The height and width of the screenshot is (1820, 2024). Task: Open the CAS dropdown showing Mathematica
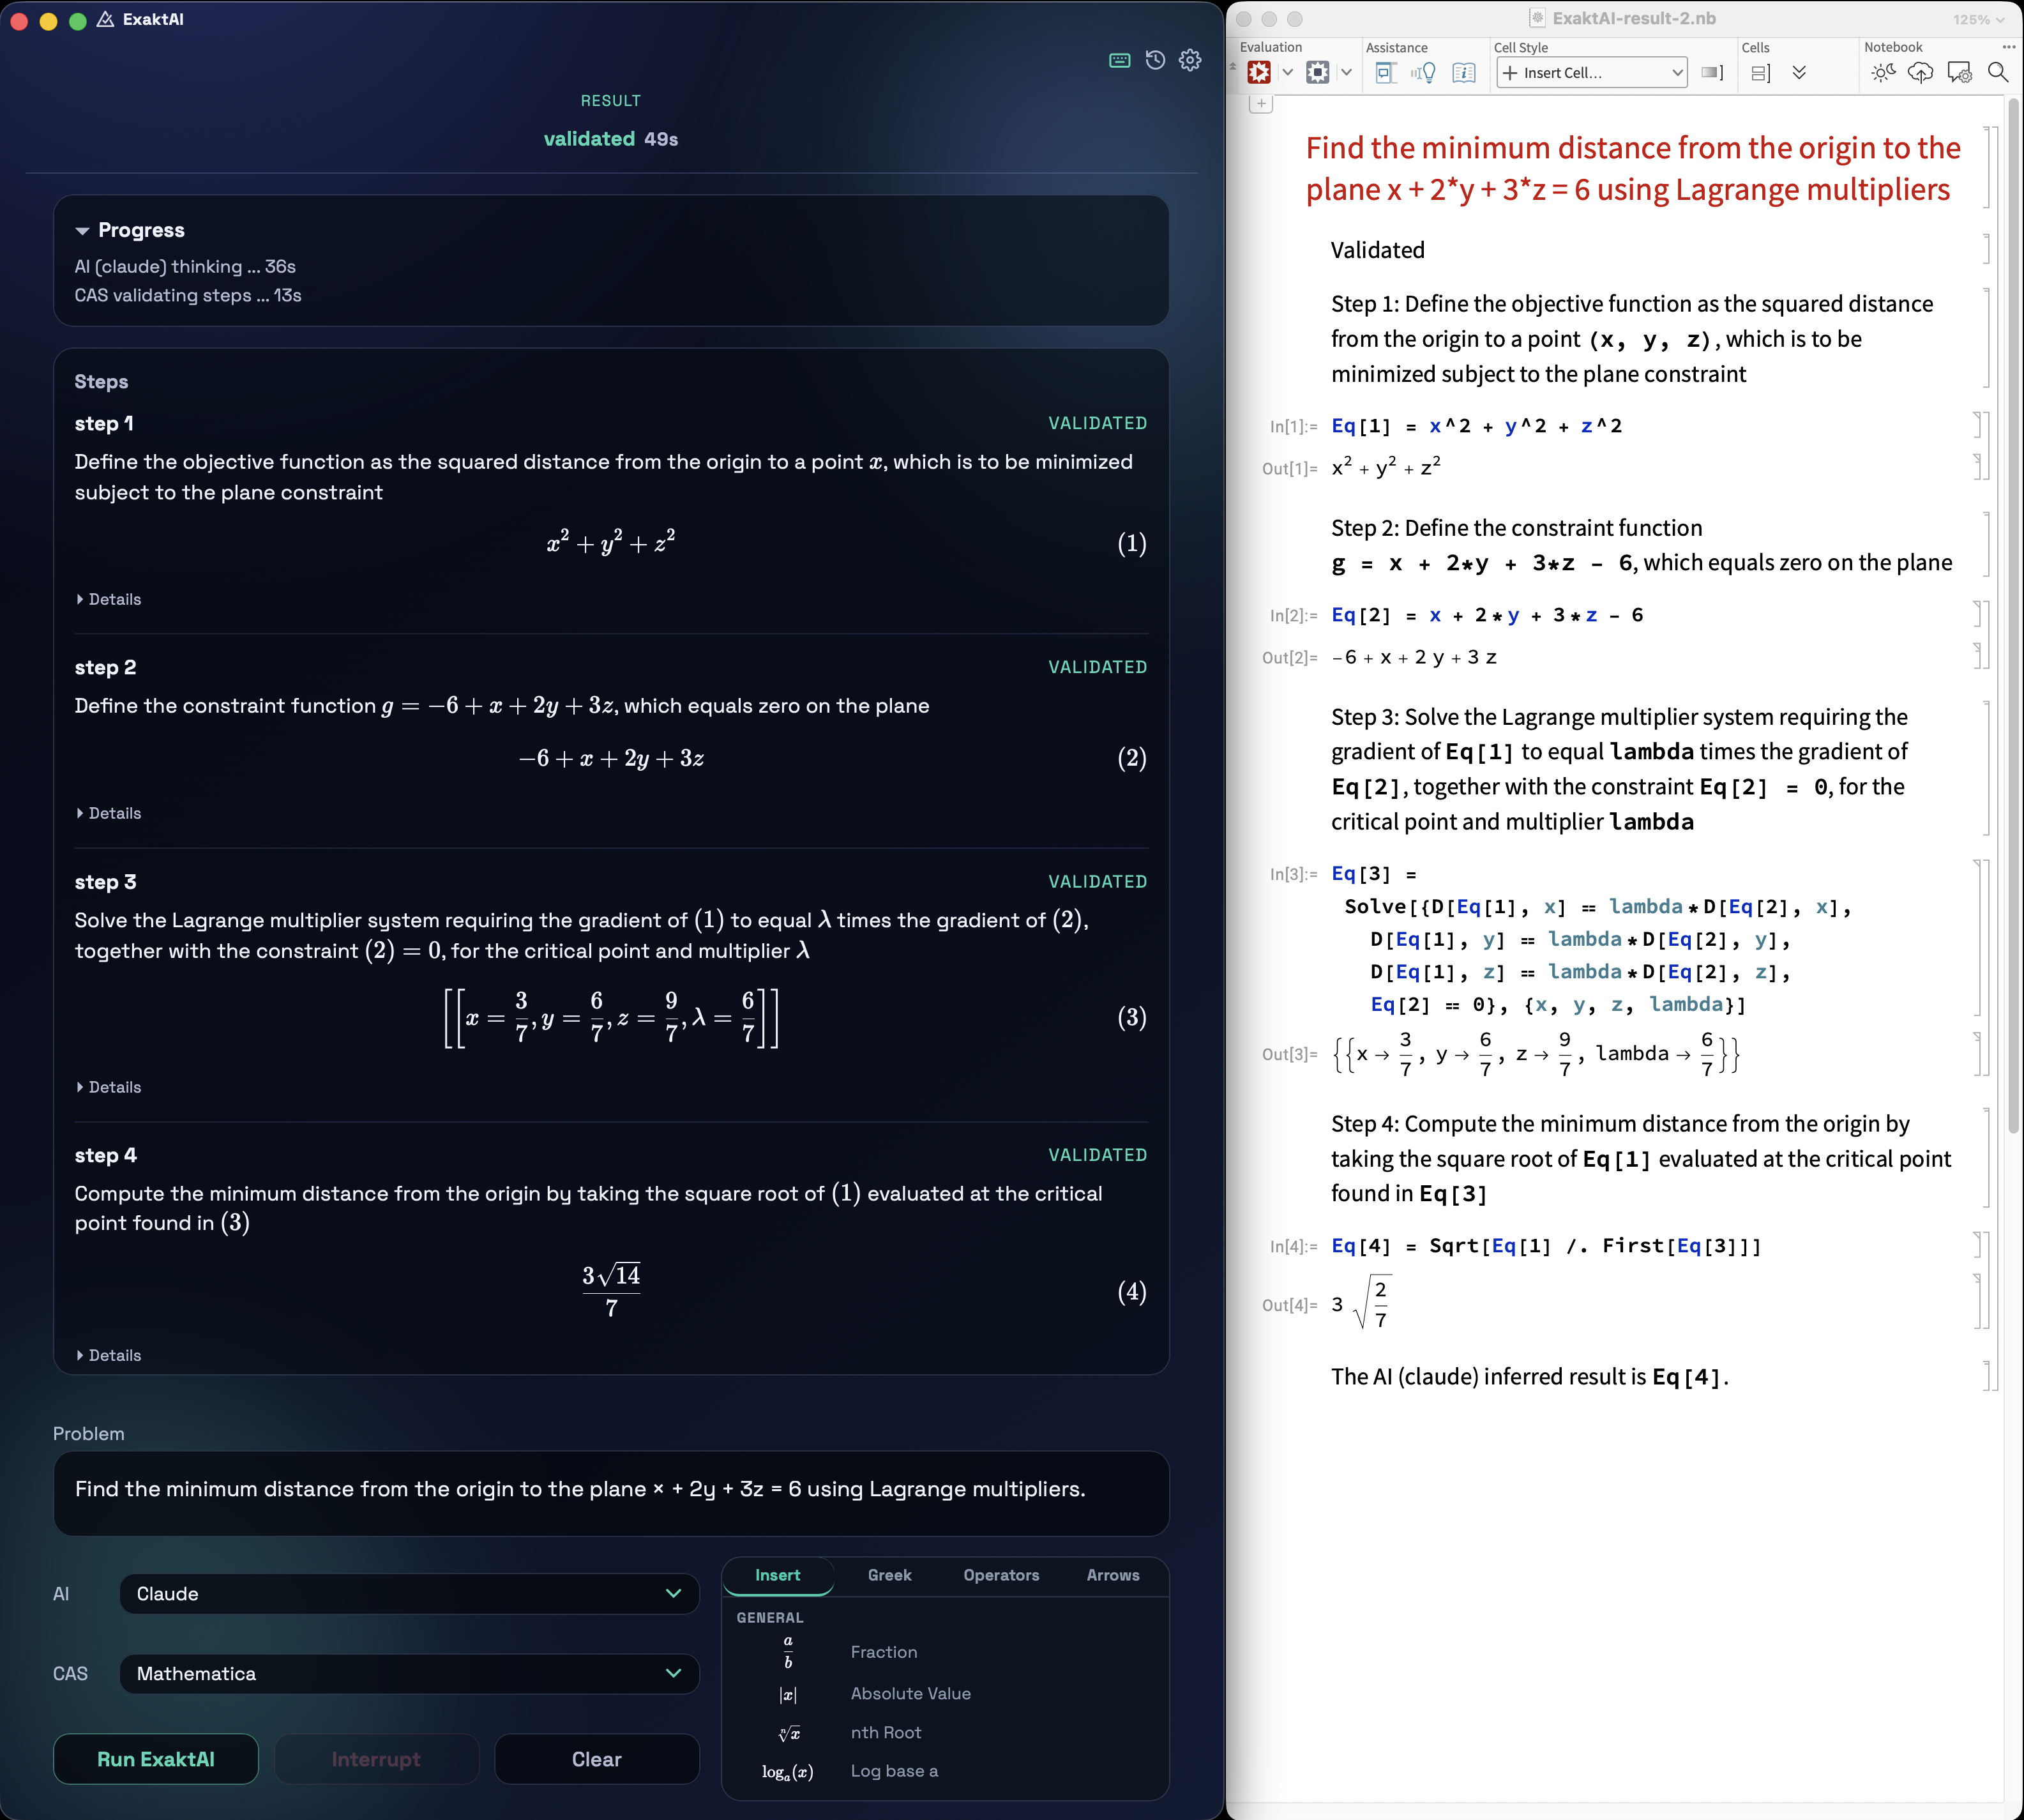pyautogui.click(x=409, y=1674)
